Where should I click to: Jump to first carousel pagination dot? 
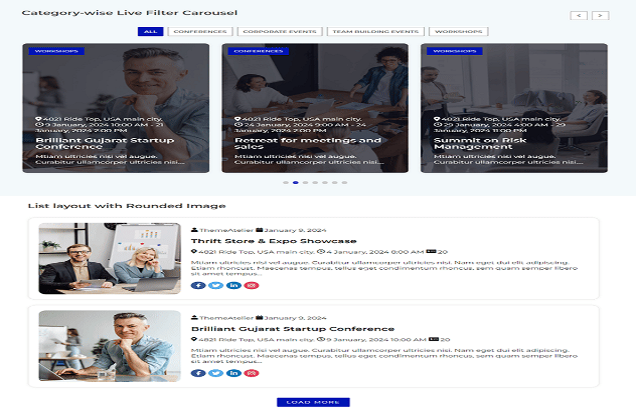[286, 183]
